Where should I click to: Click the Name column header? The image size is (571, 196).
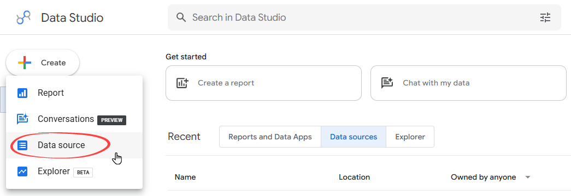(185, 177)
